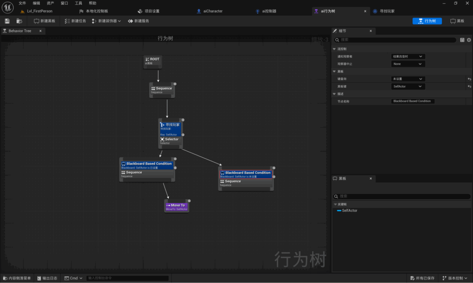Click the 节点名称 text field
Viewport: 473px width, 283px height.
(x=412, y=101)
